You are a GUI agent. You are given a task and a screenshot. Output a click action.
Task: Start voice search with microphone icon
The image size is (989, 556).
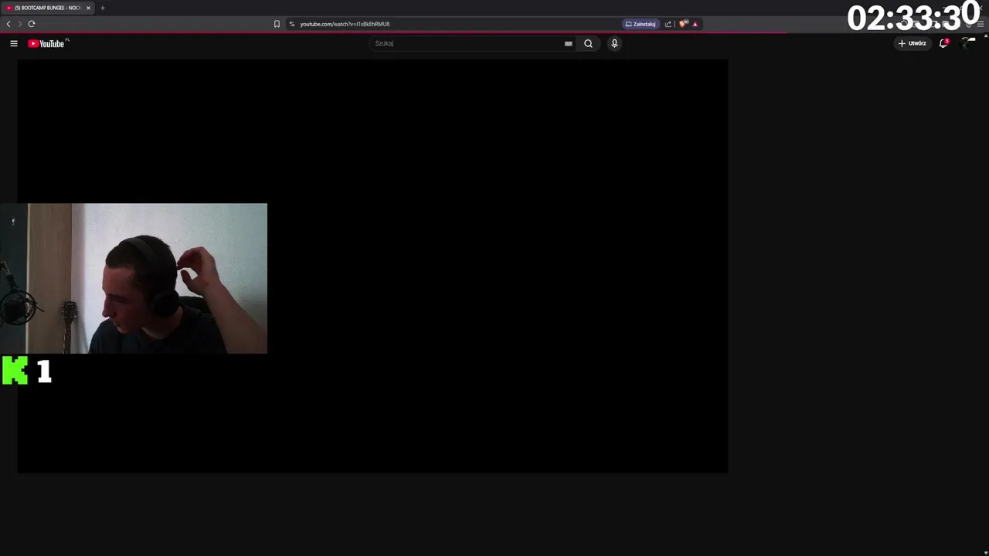614,43
